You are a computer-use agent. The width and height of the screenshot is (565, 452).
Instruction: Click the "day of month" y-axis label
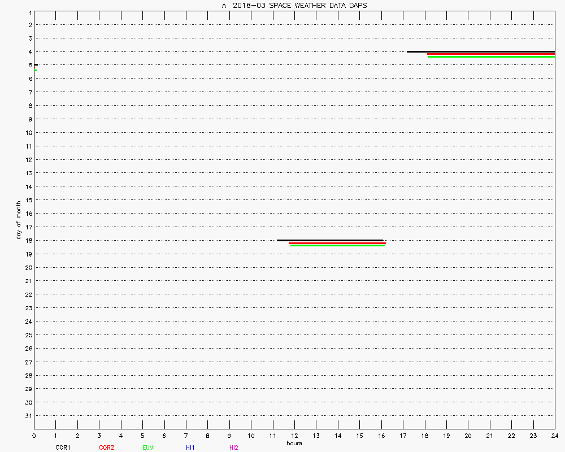point(19,220)
